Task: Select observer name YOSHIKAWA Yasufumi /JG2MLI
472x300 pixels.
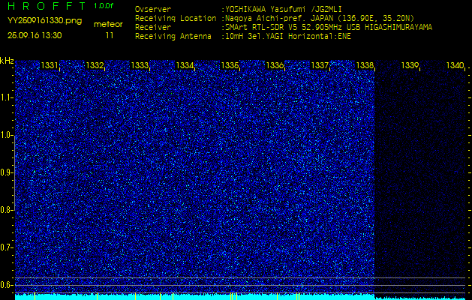Action: click(x=283, y=9)
